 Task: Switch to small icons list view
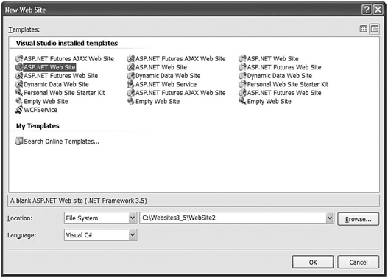click(375, 29)
